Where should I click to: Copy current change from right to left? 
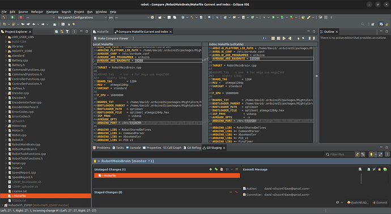coord(290,38)
